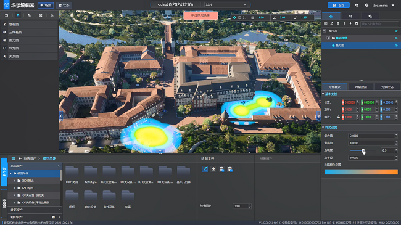This screenshot has width=401, height=225.
Task: Click the move-down arrow icon in scene tree toolbar
Action: point(350,23)
